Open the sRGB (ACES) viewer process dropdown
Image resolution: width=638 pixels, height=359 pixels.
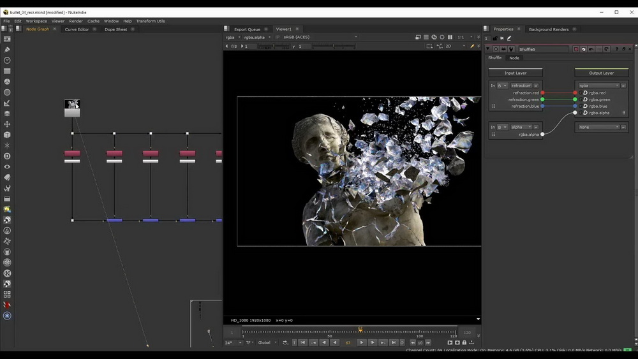tap(320, 37)
